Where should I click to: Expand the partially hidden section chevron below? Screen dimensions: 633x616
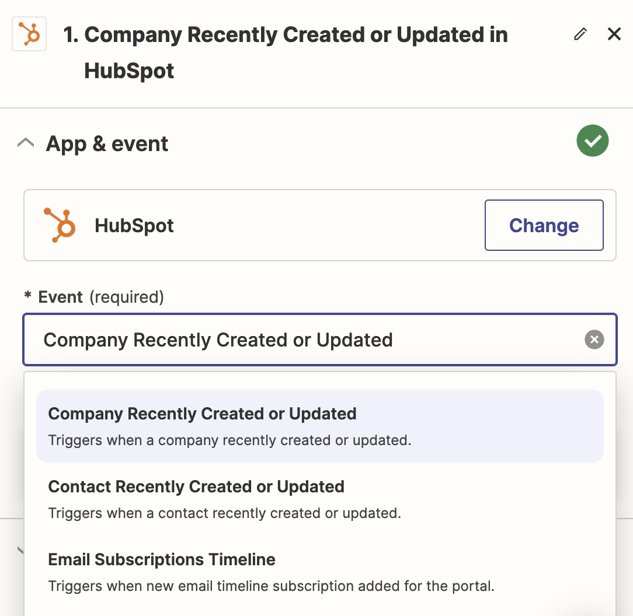pos(21,550)
